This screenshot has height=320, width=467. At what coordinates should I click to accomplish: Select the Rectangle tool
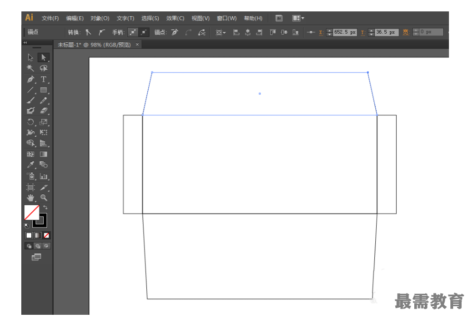click(44, 90)
